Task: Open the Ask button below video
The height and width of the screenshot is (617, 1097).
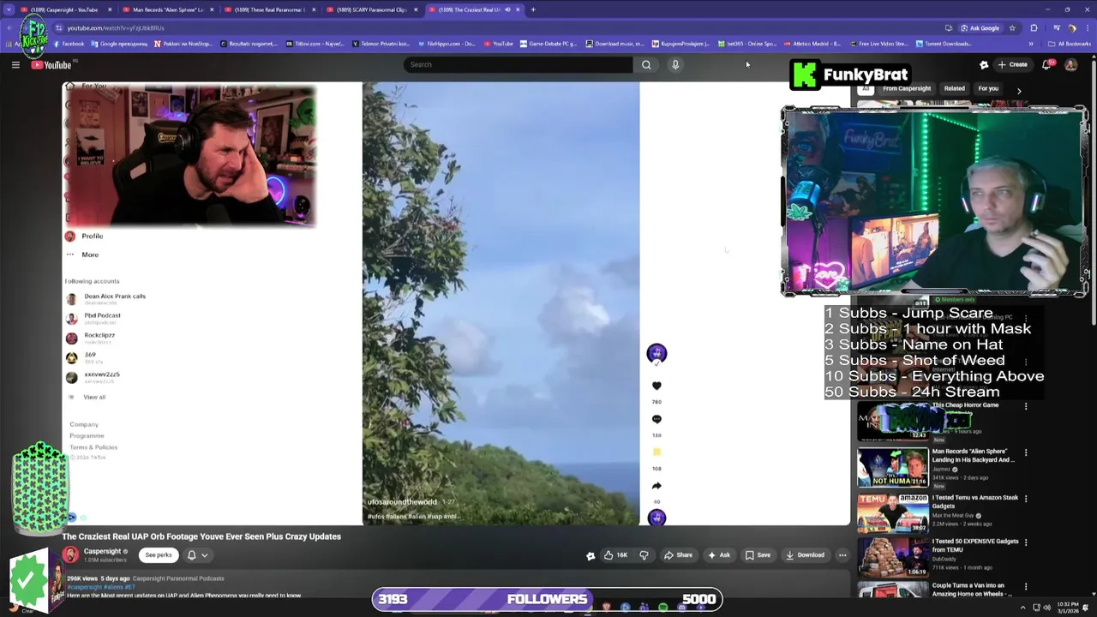Action: coord(719,554)
